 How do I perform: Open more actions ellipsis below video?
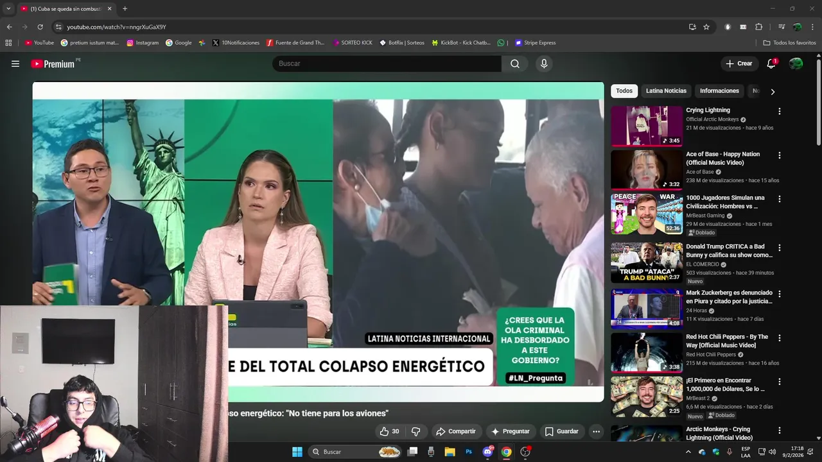tap(596, 431)
